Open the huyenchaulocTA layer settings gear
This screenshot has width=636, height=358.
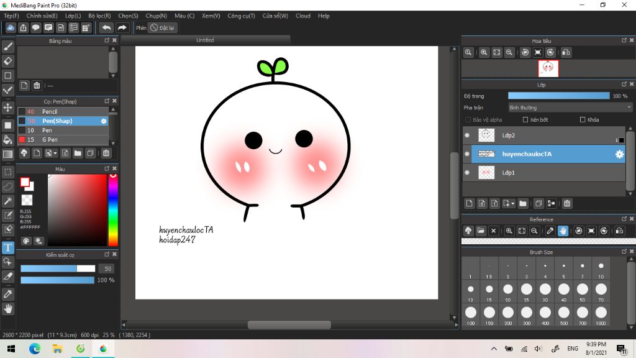[619, 154]
